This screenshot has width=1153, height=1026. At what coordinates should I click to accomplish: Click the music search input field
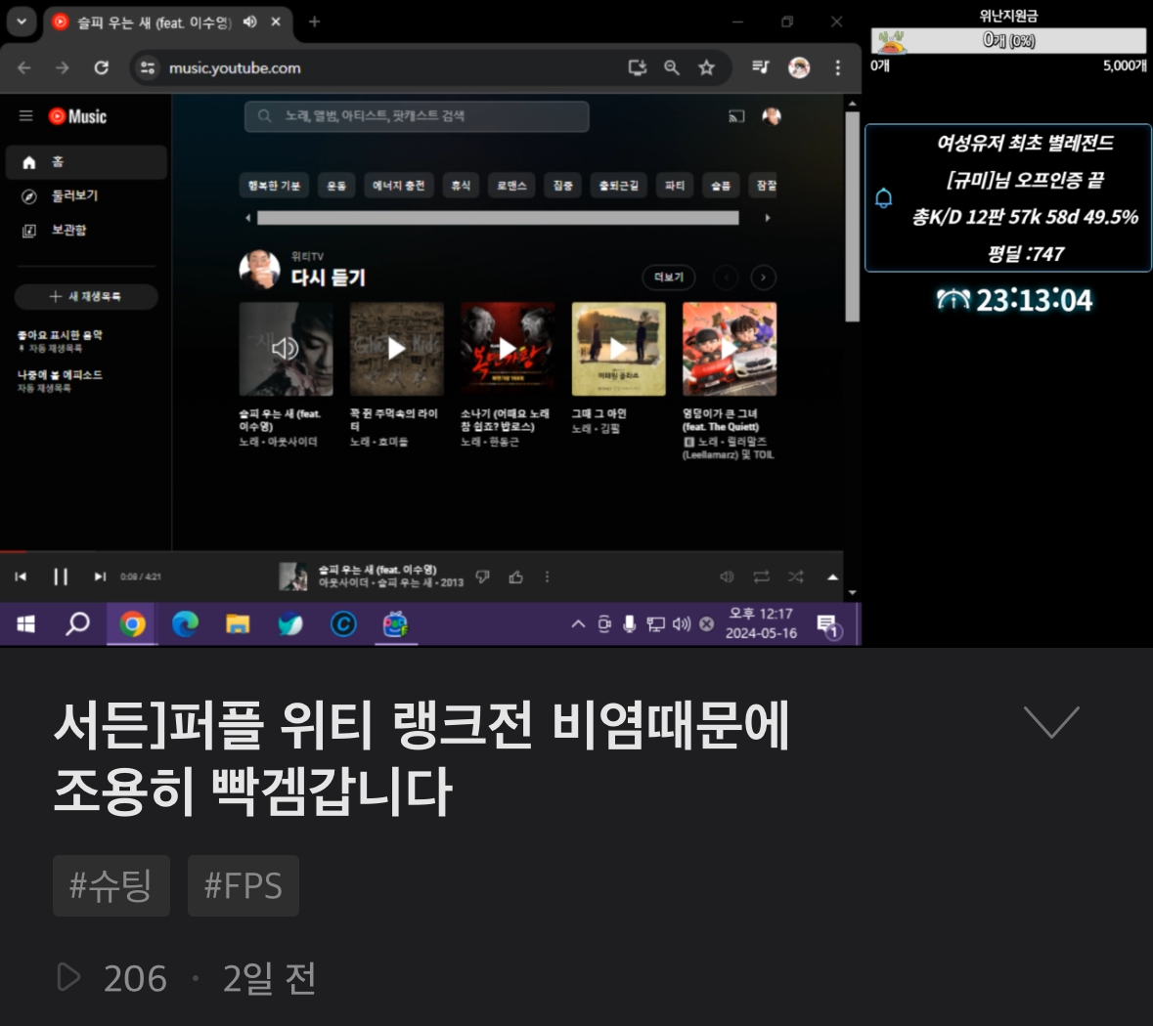417,116
